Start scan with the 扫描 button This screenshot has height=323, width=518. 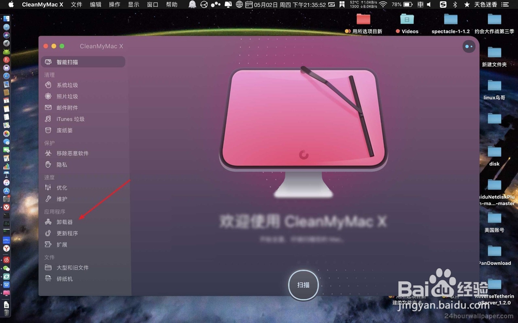coord(303,285)
